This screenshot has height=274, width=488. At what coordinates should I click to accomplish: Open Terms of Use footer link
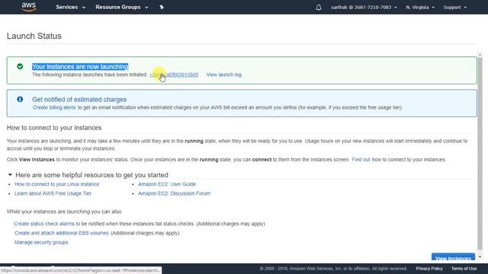click(464, 269)
